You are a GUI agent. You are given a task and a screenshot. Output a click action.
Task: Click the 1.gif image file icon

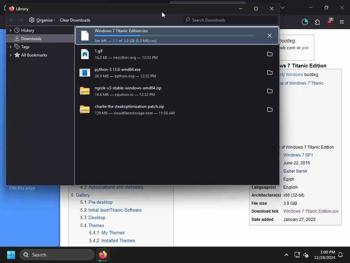coord(85,54)
